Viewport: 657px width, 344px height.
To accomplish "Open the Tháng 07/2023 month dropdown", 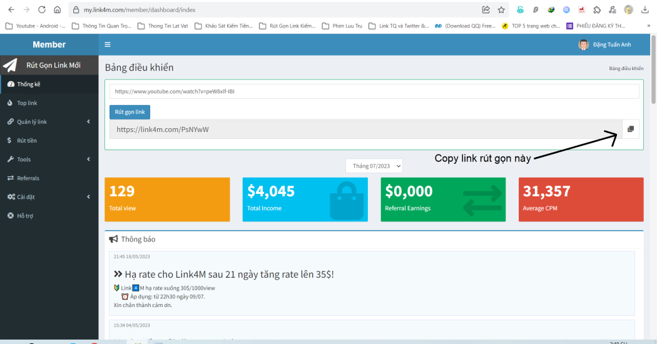I will (374, 166).
